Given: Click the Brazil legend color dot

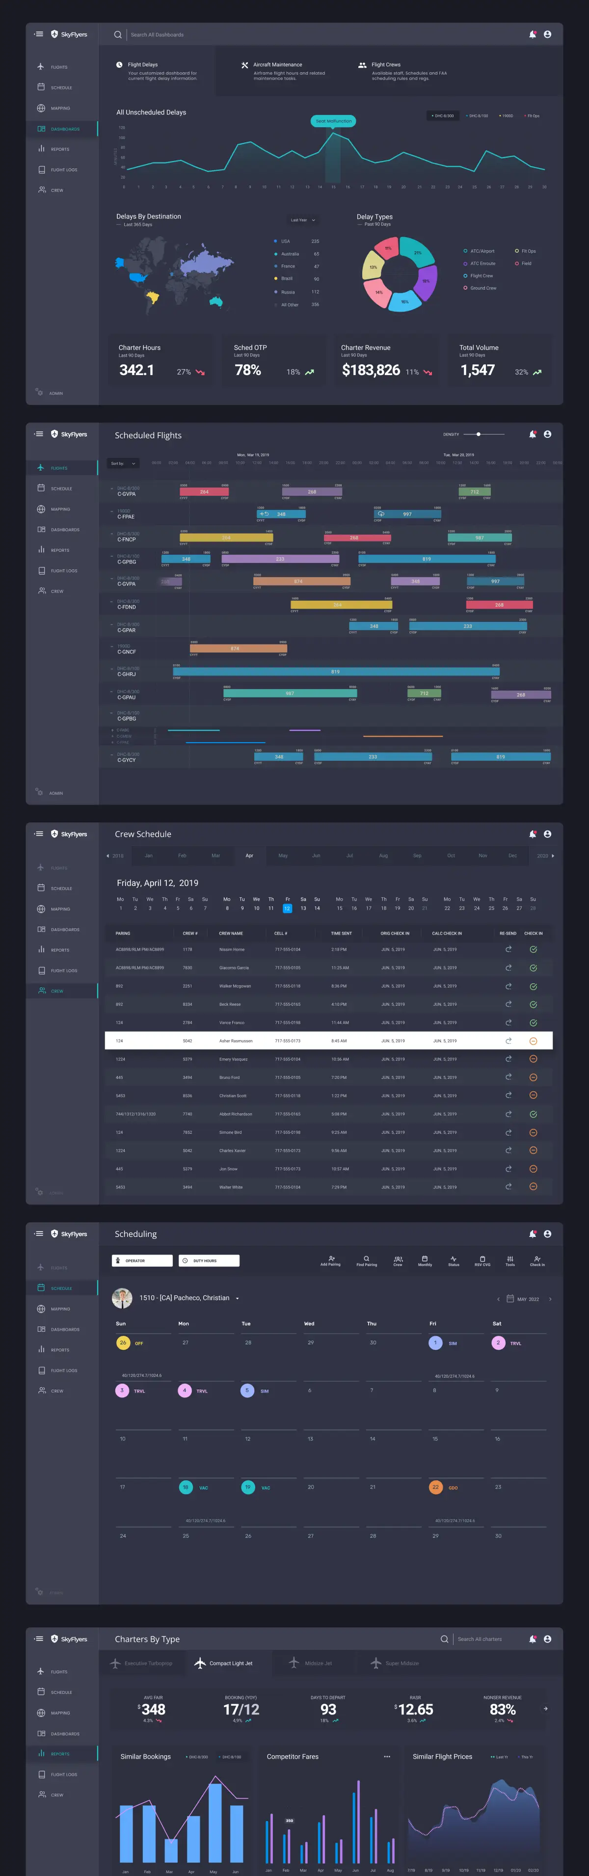Looking at the screenshot, I should (x=275, y=278).
